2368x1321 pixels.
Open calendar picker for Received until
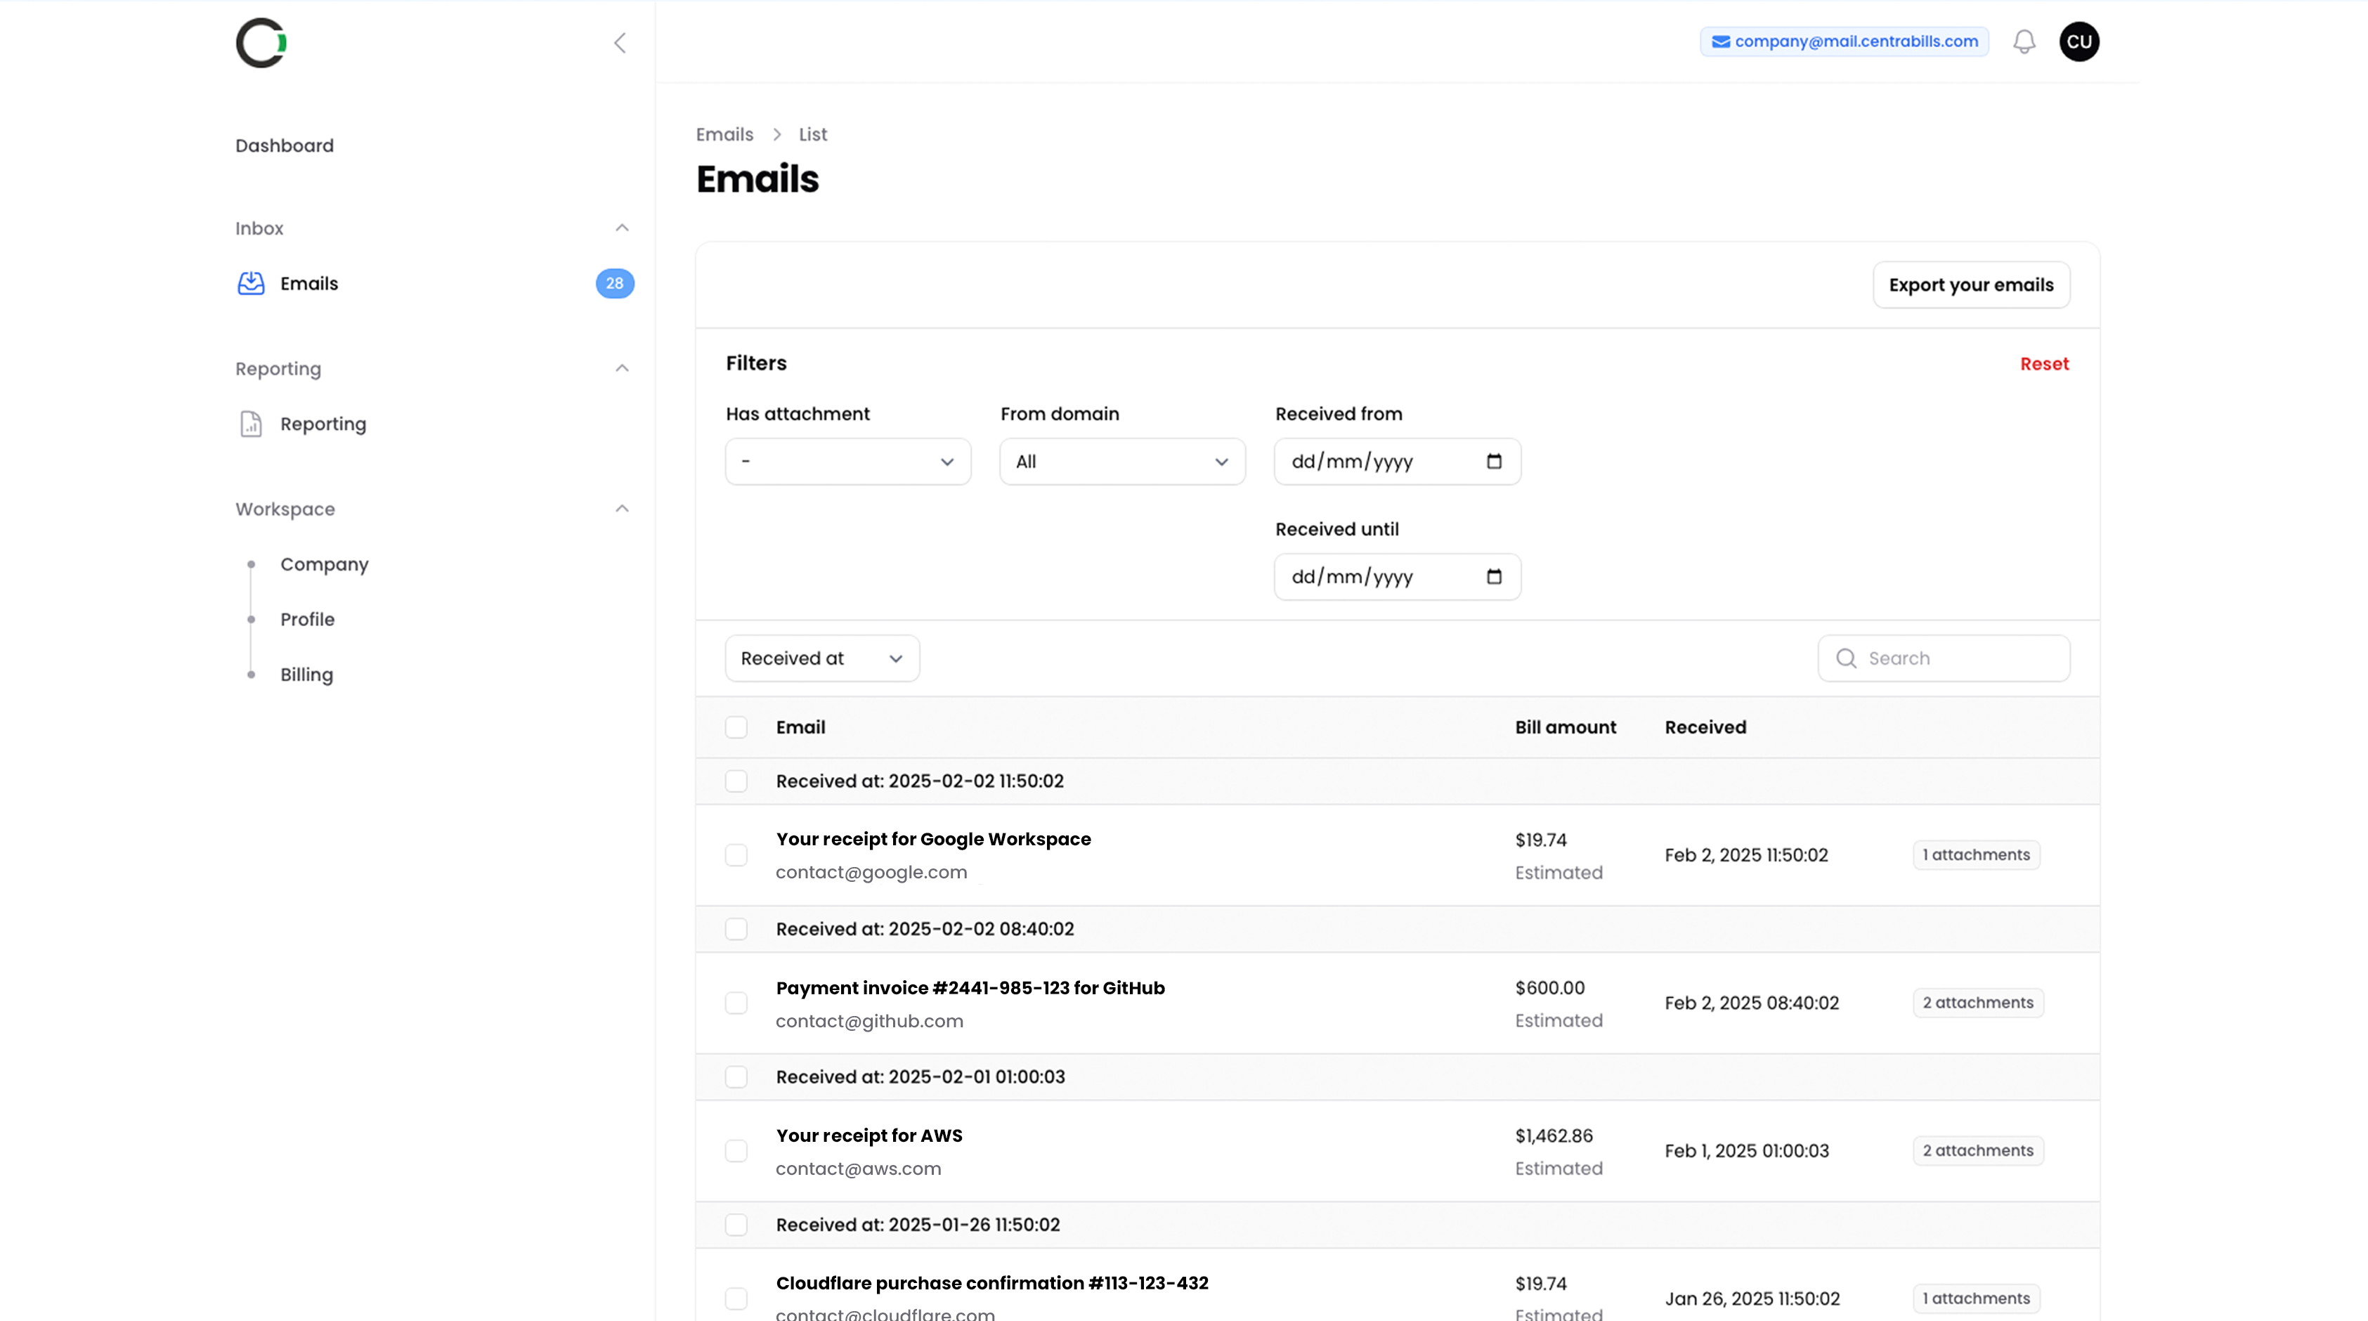coord(1494,576)
